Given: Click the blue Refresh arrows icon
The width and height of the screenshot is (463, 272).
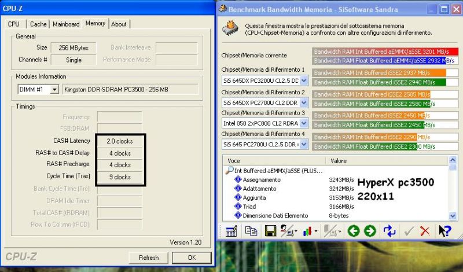Looking at the screenshot, I should point(389,231).
